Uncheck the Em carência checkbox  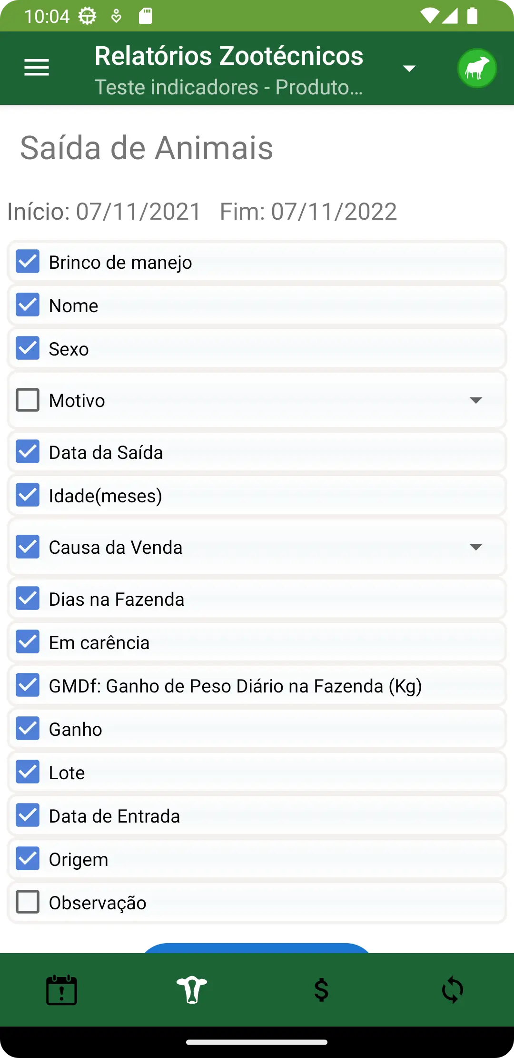28,642
